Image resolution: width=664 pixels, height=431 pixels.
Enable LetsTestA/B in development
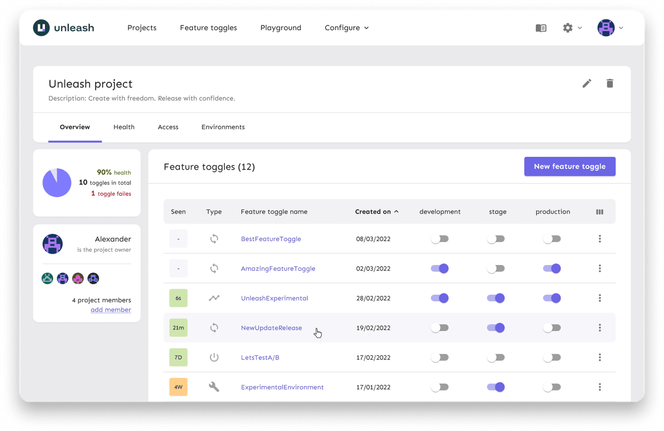[x=439, y=357]
